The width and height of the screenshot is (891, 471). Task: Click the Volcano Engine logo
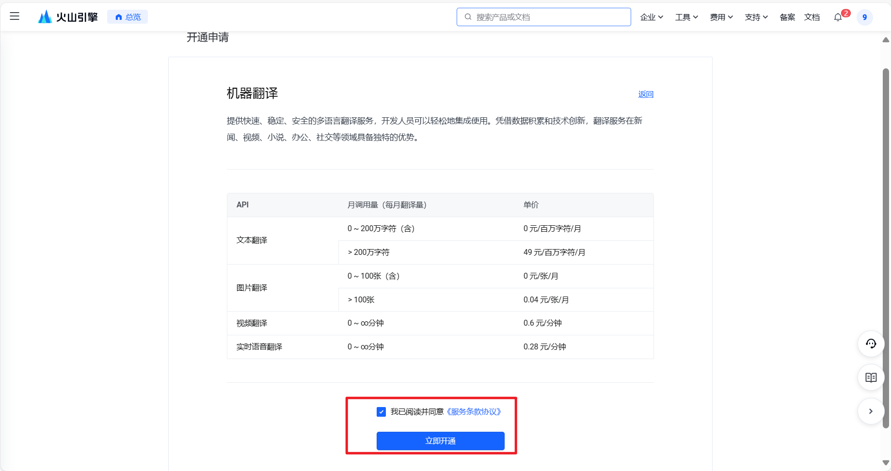coord(68,17)
